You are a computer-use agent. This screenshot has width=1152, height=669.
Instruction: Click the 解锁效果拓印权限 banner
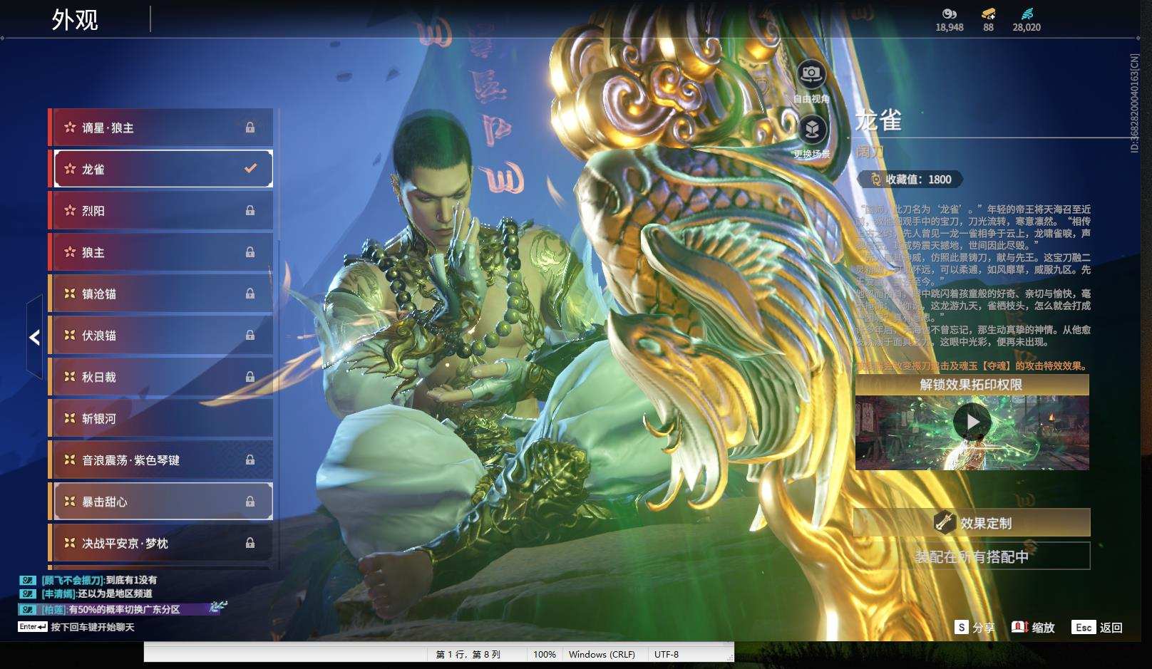(972, 385)
